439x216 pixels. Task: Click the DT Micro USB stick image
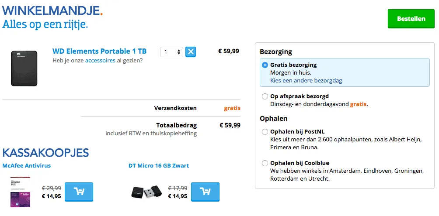[x=146, y=192]
